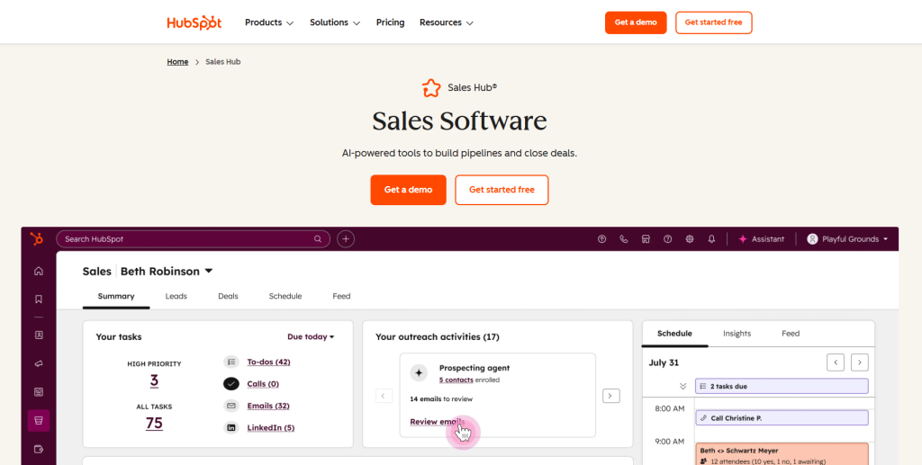Image resolution: width=922 pixels, height=465 pixels.
Task: Open the Commerce wallet icon in the sidebar
Action: coord(39,449)
